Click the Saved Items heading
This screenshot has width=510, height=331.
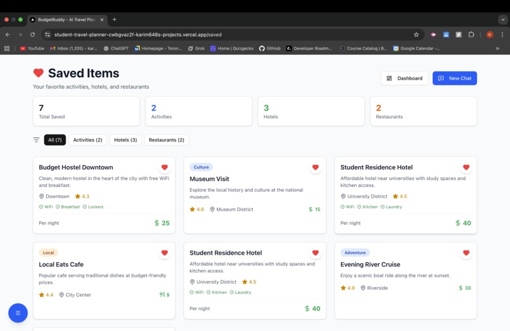[x=84, y=73]
